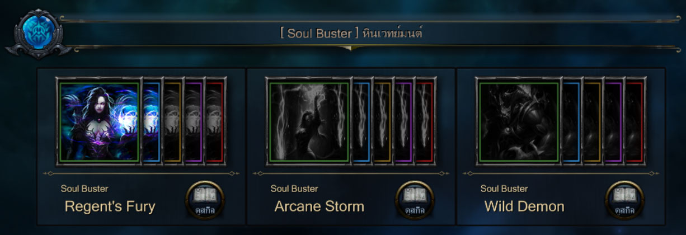The height and width of the screenshot is (235, 686).
Task: Choose the blue-framed Regent's Fury card
Action: coord(152,123)
